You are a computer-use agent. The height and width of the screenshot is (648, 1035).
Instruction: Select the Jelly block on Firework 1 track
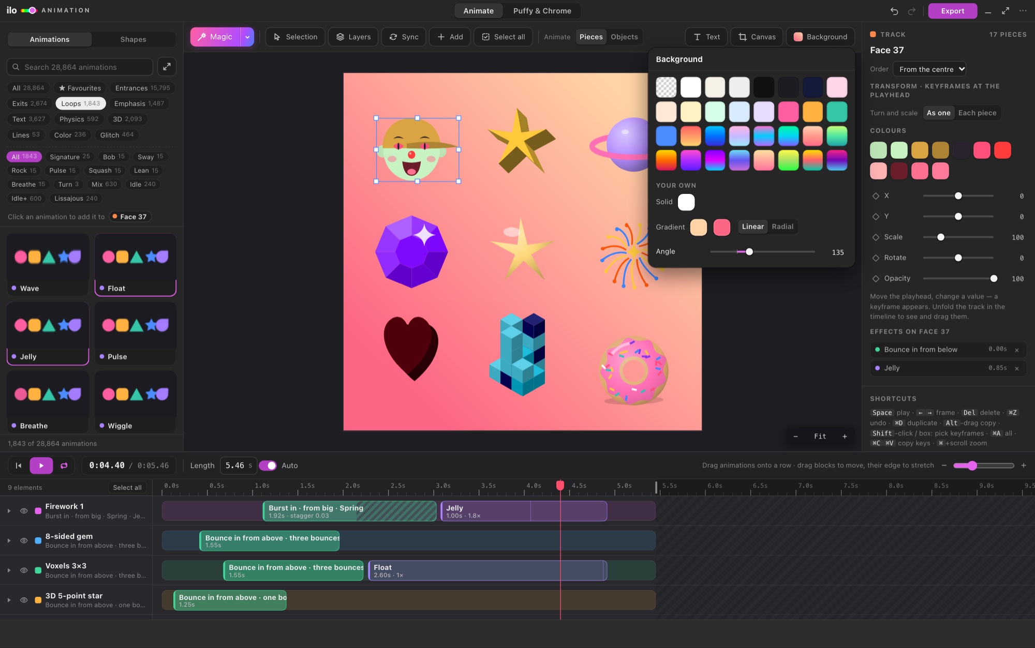523,511
